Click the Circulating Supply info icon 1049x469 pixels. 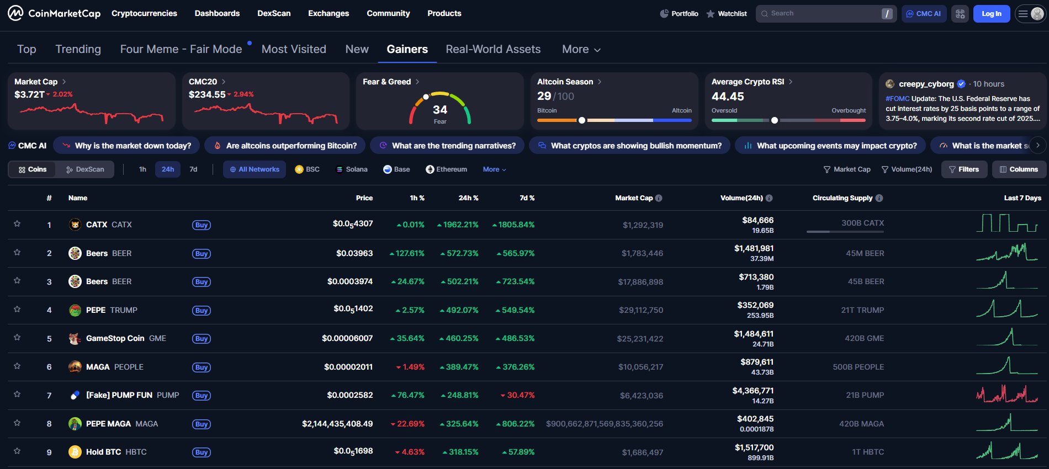(x=879, y=198)
